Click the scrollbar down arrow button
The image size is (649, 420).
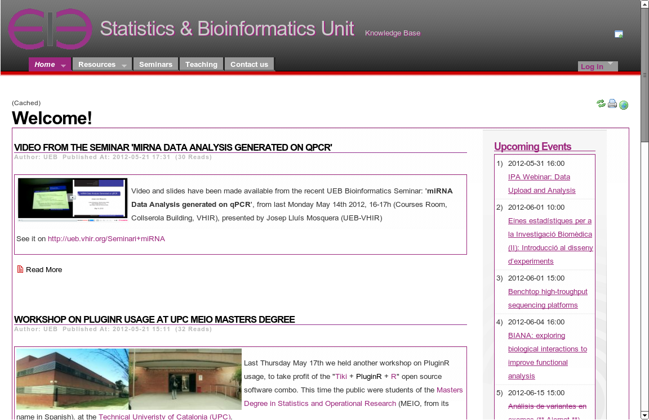(644, 415)
